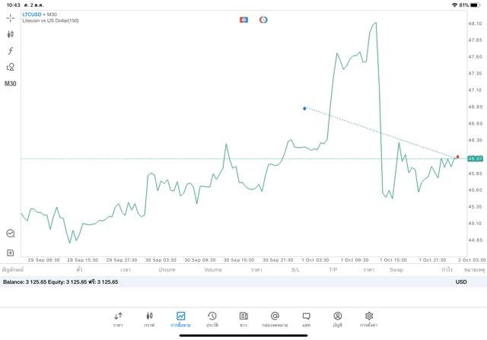Screen dimensions: 487x340
Task: Open the M30 timeframe selector
Action: click(11, 84)
